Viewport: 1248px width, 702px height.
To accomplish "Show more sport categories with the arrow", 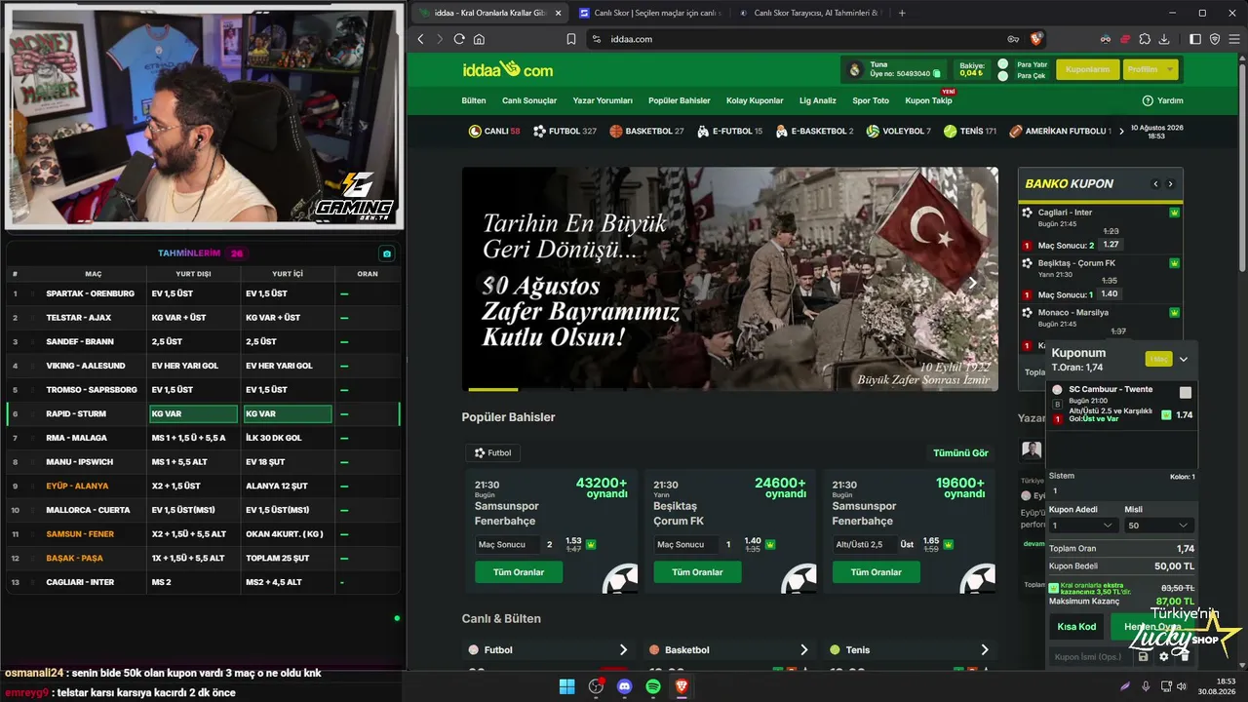I will pyautogui.click(x=1122, y=131).
